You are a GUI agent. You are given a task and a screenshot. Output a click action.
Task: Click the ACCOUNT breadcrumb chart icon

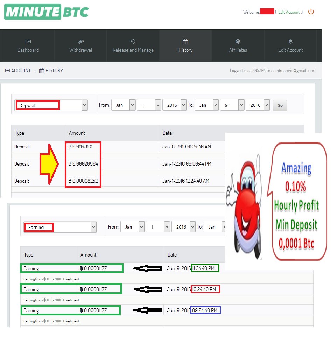7,71
